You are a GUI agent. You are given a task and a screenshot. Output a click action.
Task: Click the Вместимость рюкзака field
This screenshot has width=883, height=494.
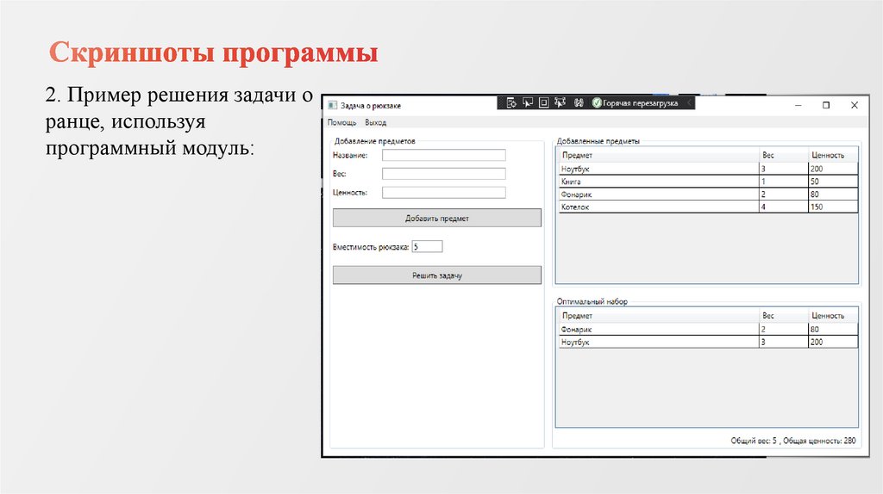tap(427, 247)
